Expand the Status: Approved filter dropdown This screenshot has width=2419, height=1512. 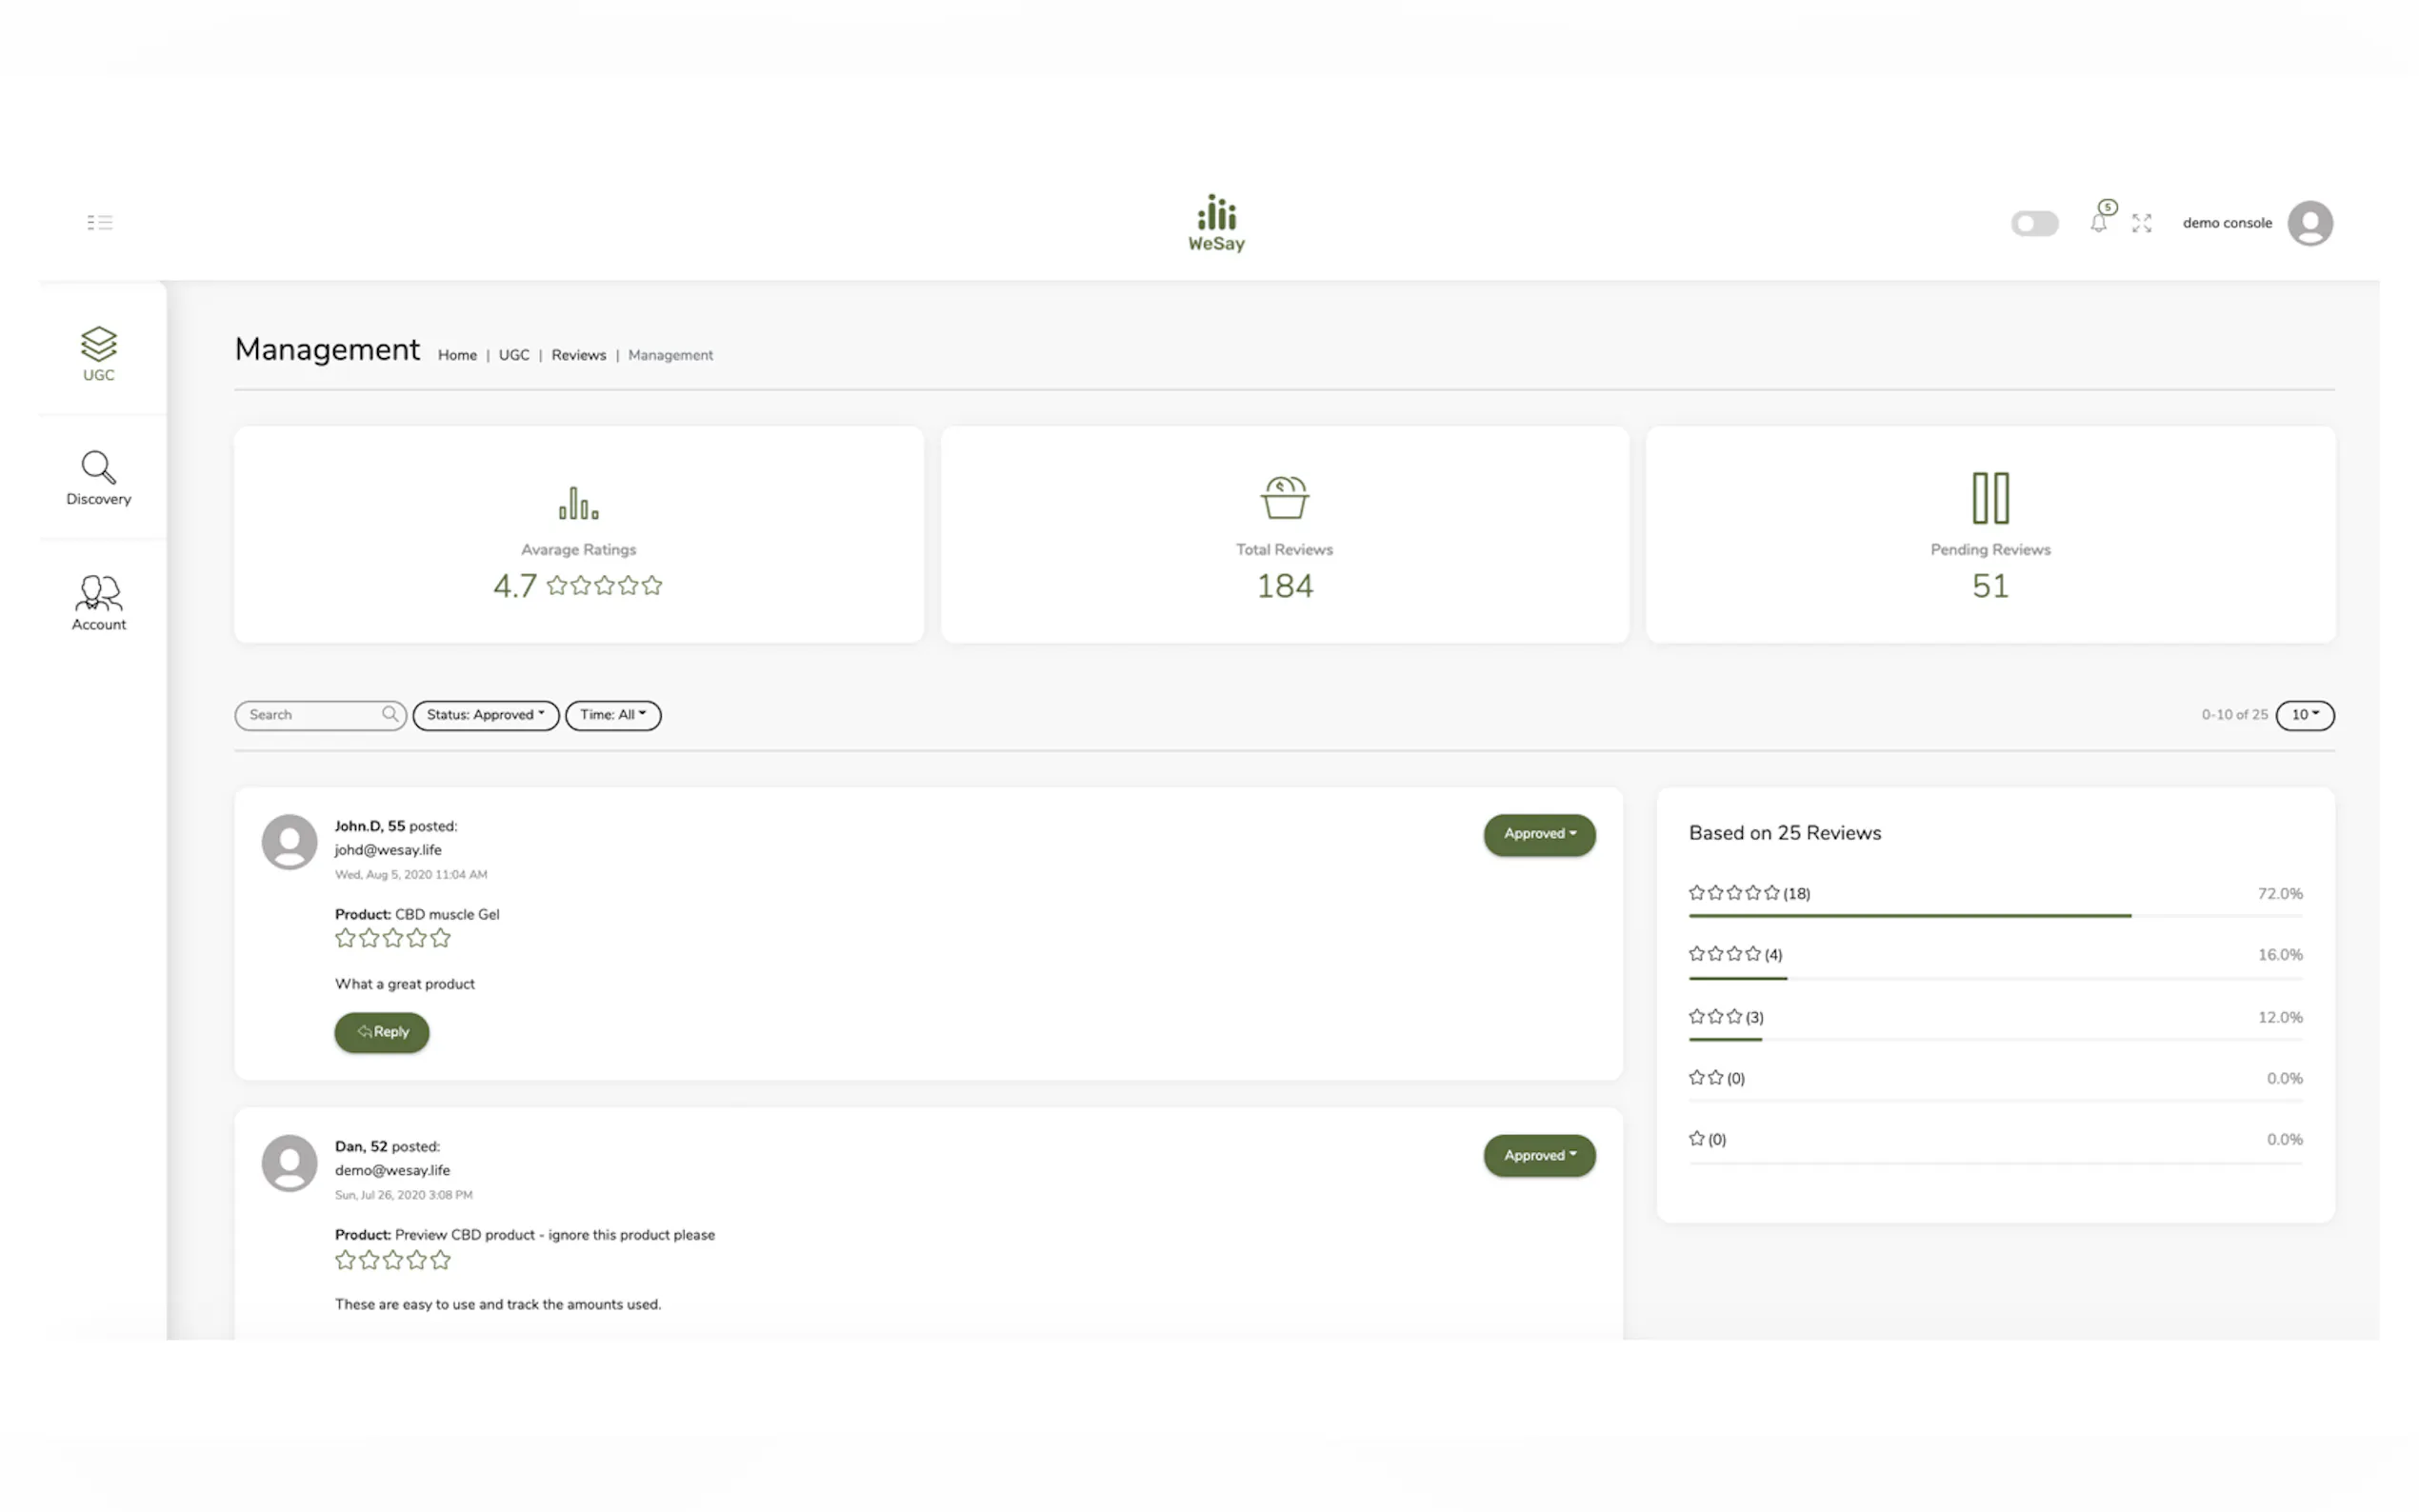[485, 715]
